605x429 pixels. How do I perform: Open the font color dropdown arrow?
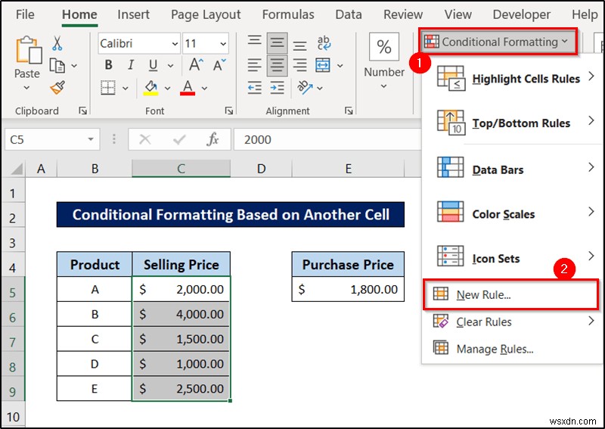click(x=204, y=88)
